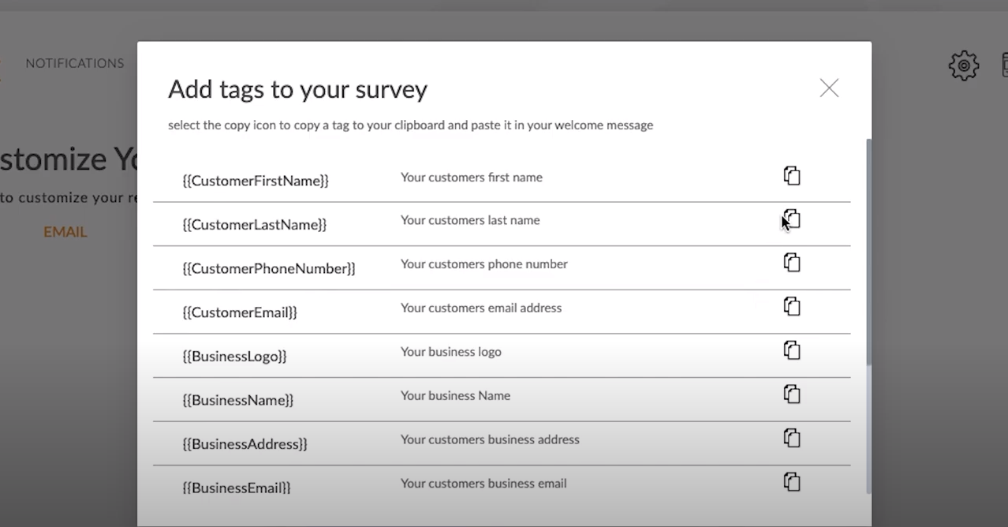Viewport: 1008px width, 527px height.
Task: Select the {{BusinessLogo}} tag text
Action: 235,357
